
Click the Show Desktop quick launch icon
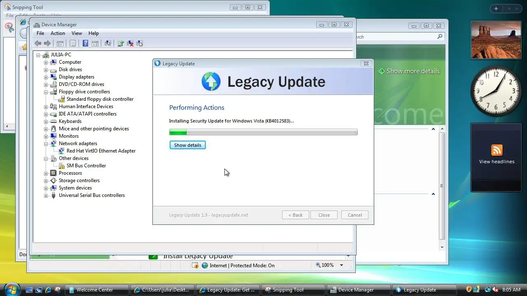point(29,290)
